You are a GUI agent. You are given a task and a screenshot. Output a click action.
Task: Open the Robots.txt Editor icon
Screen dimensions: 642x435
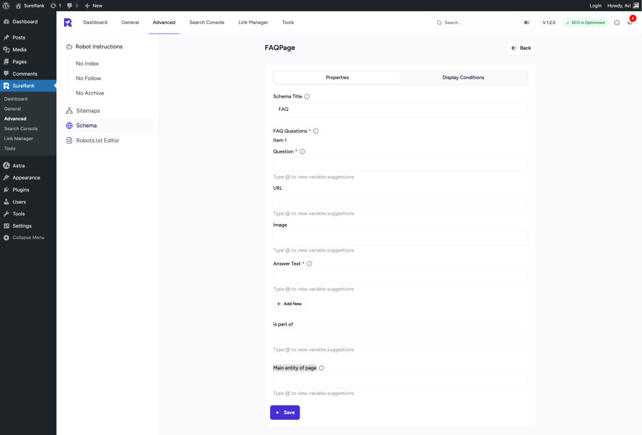[x=69, y=140]
